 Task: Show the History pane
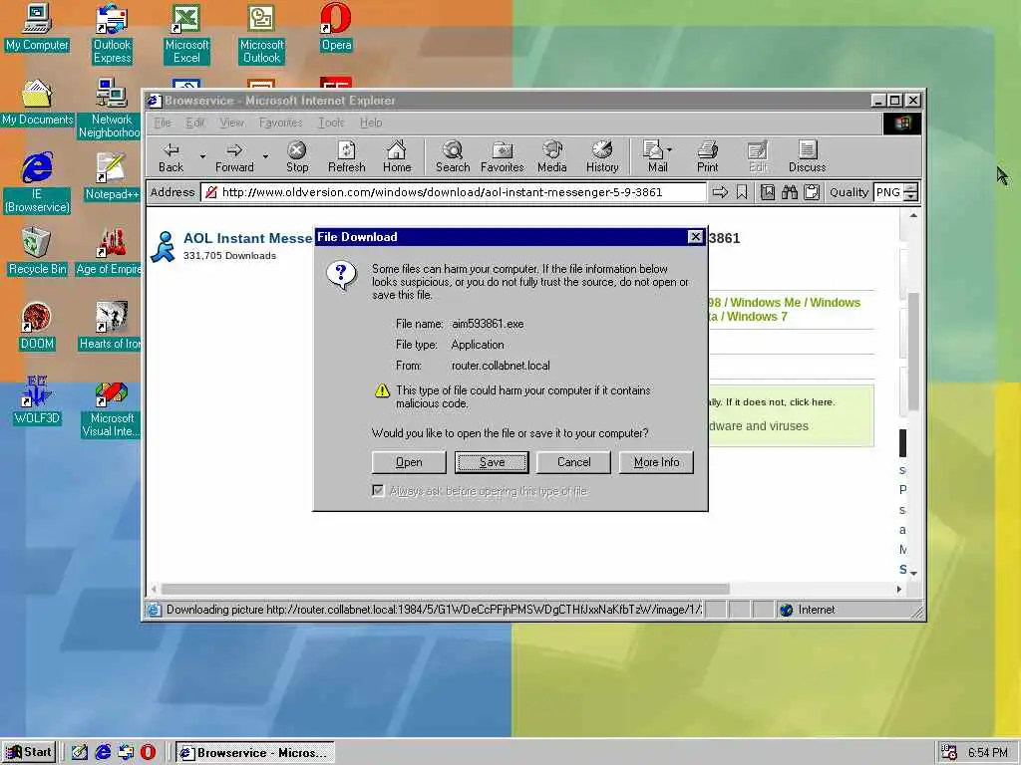click(602, 156)
